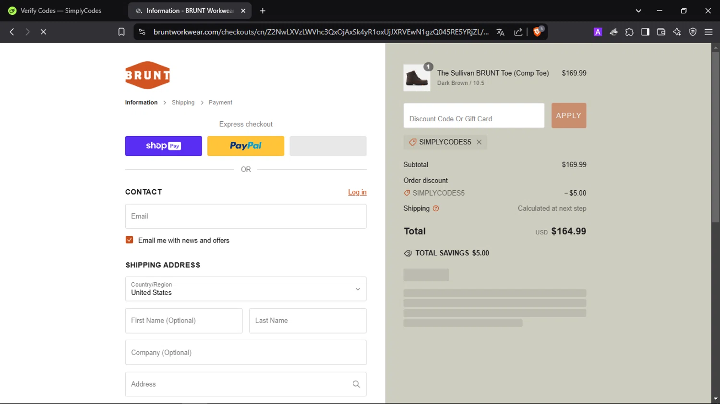The width and height of the screenshot is (720, 404).
Task: Focus the First Name (Optional) field
Action: (184, 321)
